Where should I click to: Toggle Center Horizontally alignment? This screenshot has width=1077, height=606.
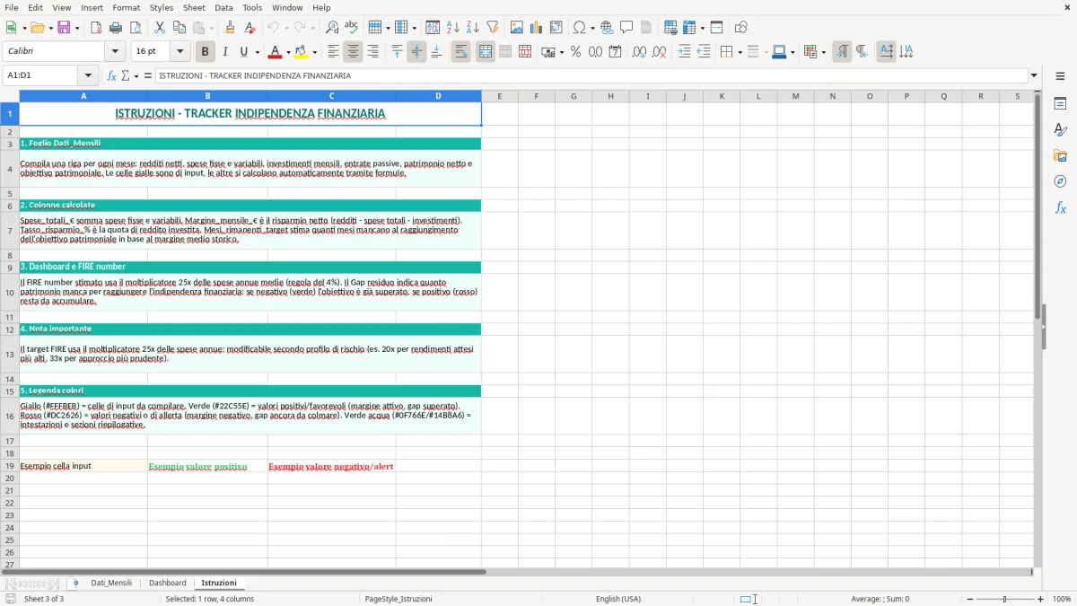point(353,52)
